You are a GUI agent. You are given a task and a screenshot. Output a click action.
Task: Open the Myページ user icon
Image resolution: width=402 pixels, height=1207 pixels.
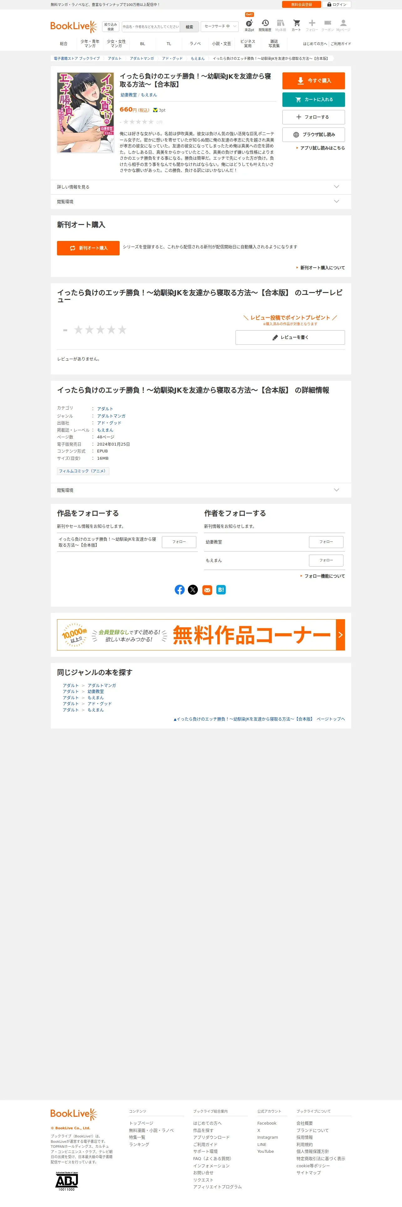(x=343, y=25)
